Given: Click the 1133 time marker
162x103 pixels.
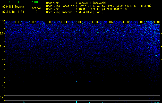Looking at the screenshot, I should 49,22.
